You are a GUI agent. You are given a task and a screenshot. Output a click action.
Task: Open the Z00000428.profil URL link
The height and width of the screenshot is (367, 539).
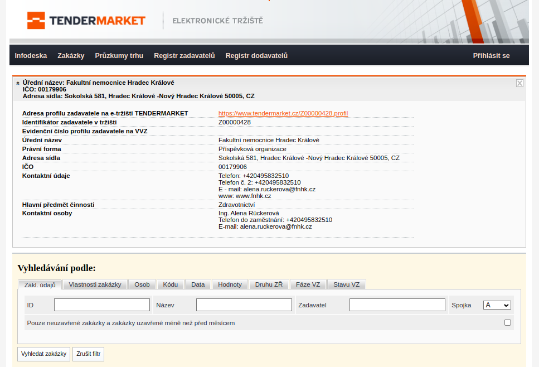click(283, 113)
